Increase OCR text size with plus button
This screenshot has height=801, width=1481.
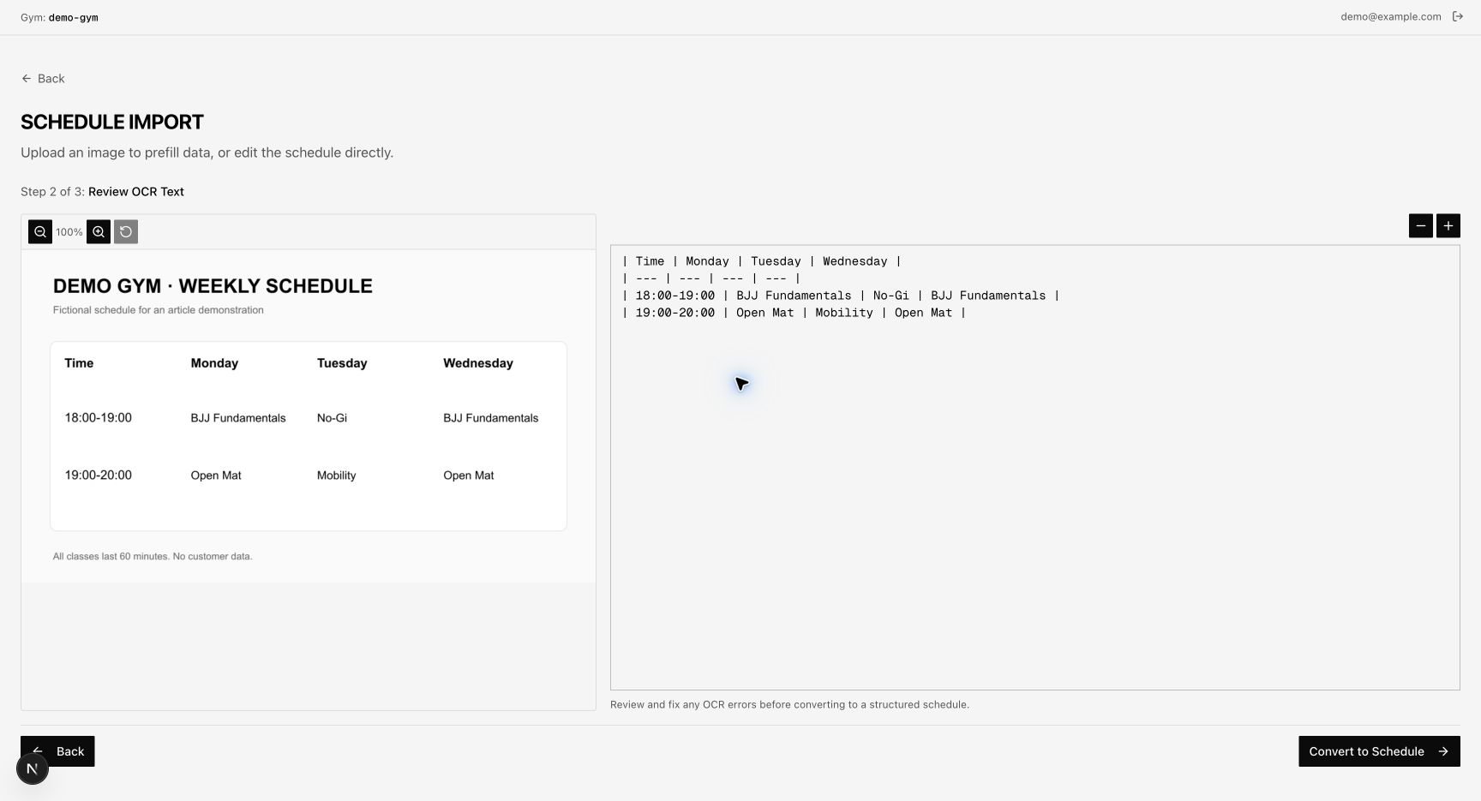coord(1448,226)
